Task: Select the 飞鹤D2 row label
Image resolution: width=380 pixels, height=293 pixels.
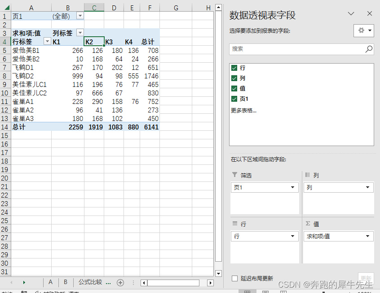Action: 31,76
